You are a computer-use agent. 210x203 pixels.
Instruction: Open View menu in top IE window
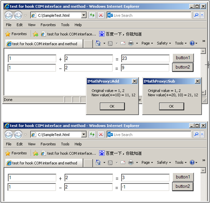tap(31, 25)
